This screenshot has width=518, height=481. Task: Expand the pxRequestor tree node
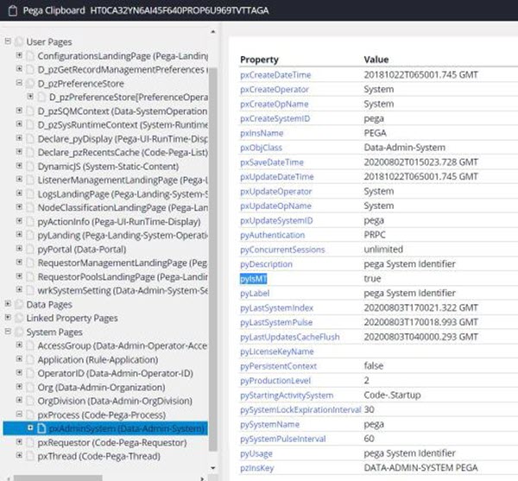[x=19, y=442]
